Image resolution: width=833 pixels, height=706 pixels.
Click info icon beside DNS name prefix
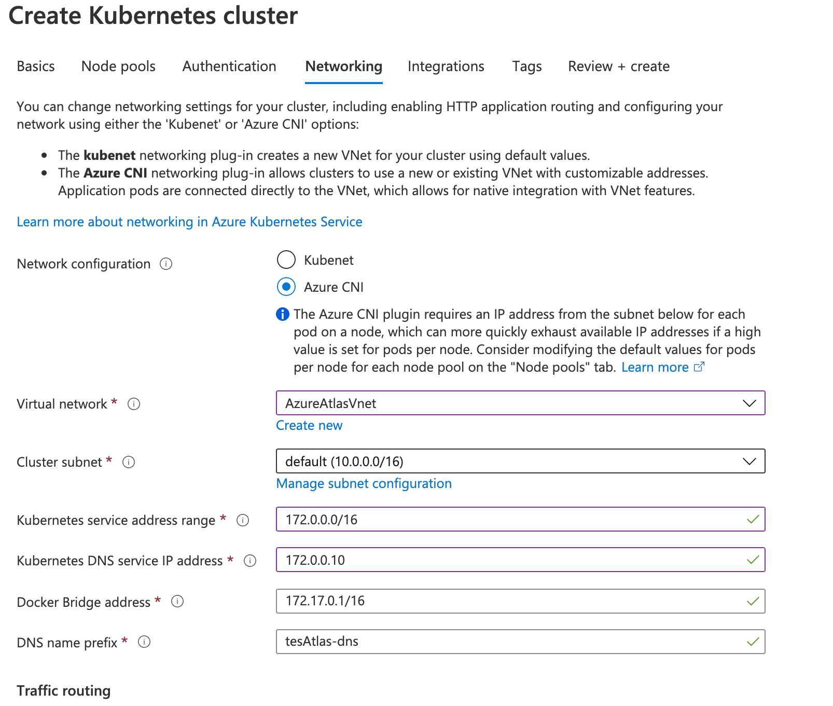click(144, 642)
